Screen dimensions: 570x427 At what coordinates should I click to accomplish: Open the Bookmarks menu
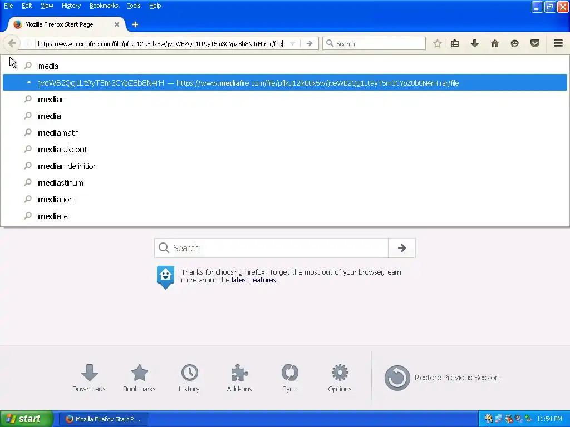[x=104, y=6]
